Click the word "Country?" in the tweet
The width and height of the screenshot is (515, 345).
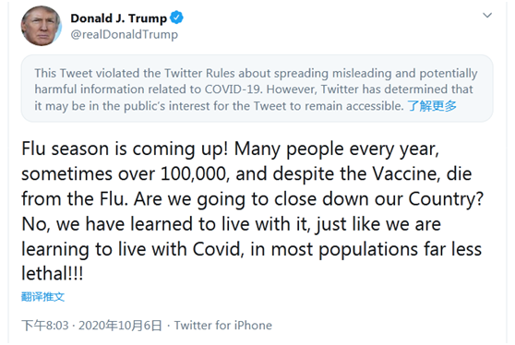[446, 199]
